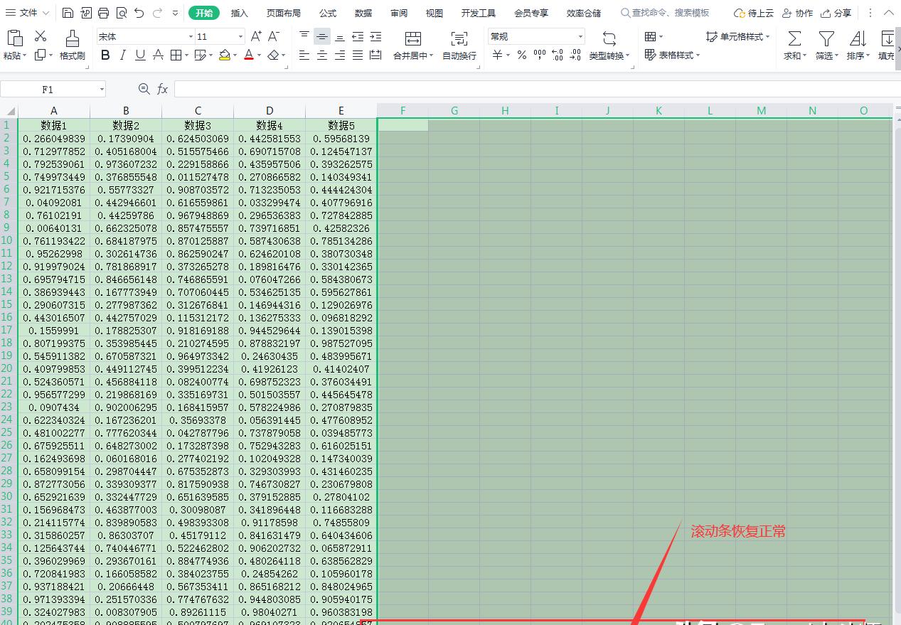Open the font name dropdown 宋体
The height and width of the screenshot is (625, 901).
click(x=191, y=36)
